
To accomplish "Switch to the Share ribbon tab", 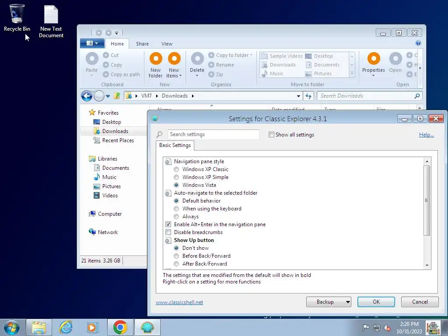I will point(142,44).
